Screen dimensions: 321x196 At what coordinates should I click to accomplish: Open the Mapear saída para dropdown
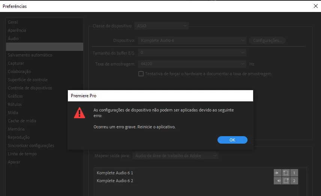(x=175, y=156)
